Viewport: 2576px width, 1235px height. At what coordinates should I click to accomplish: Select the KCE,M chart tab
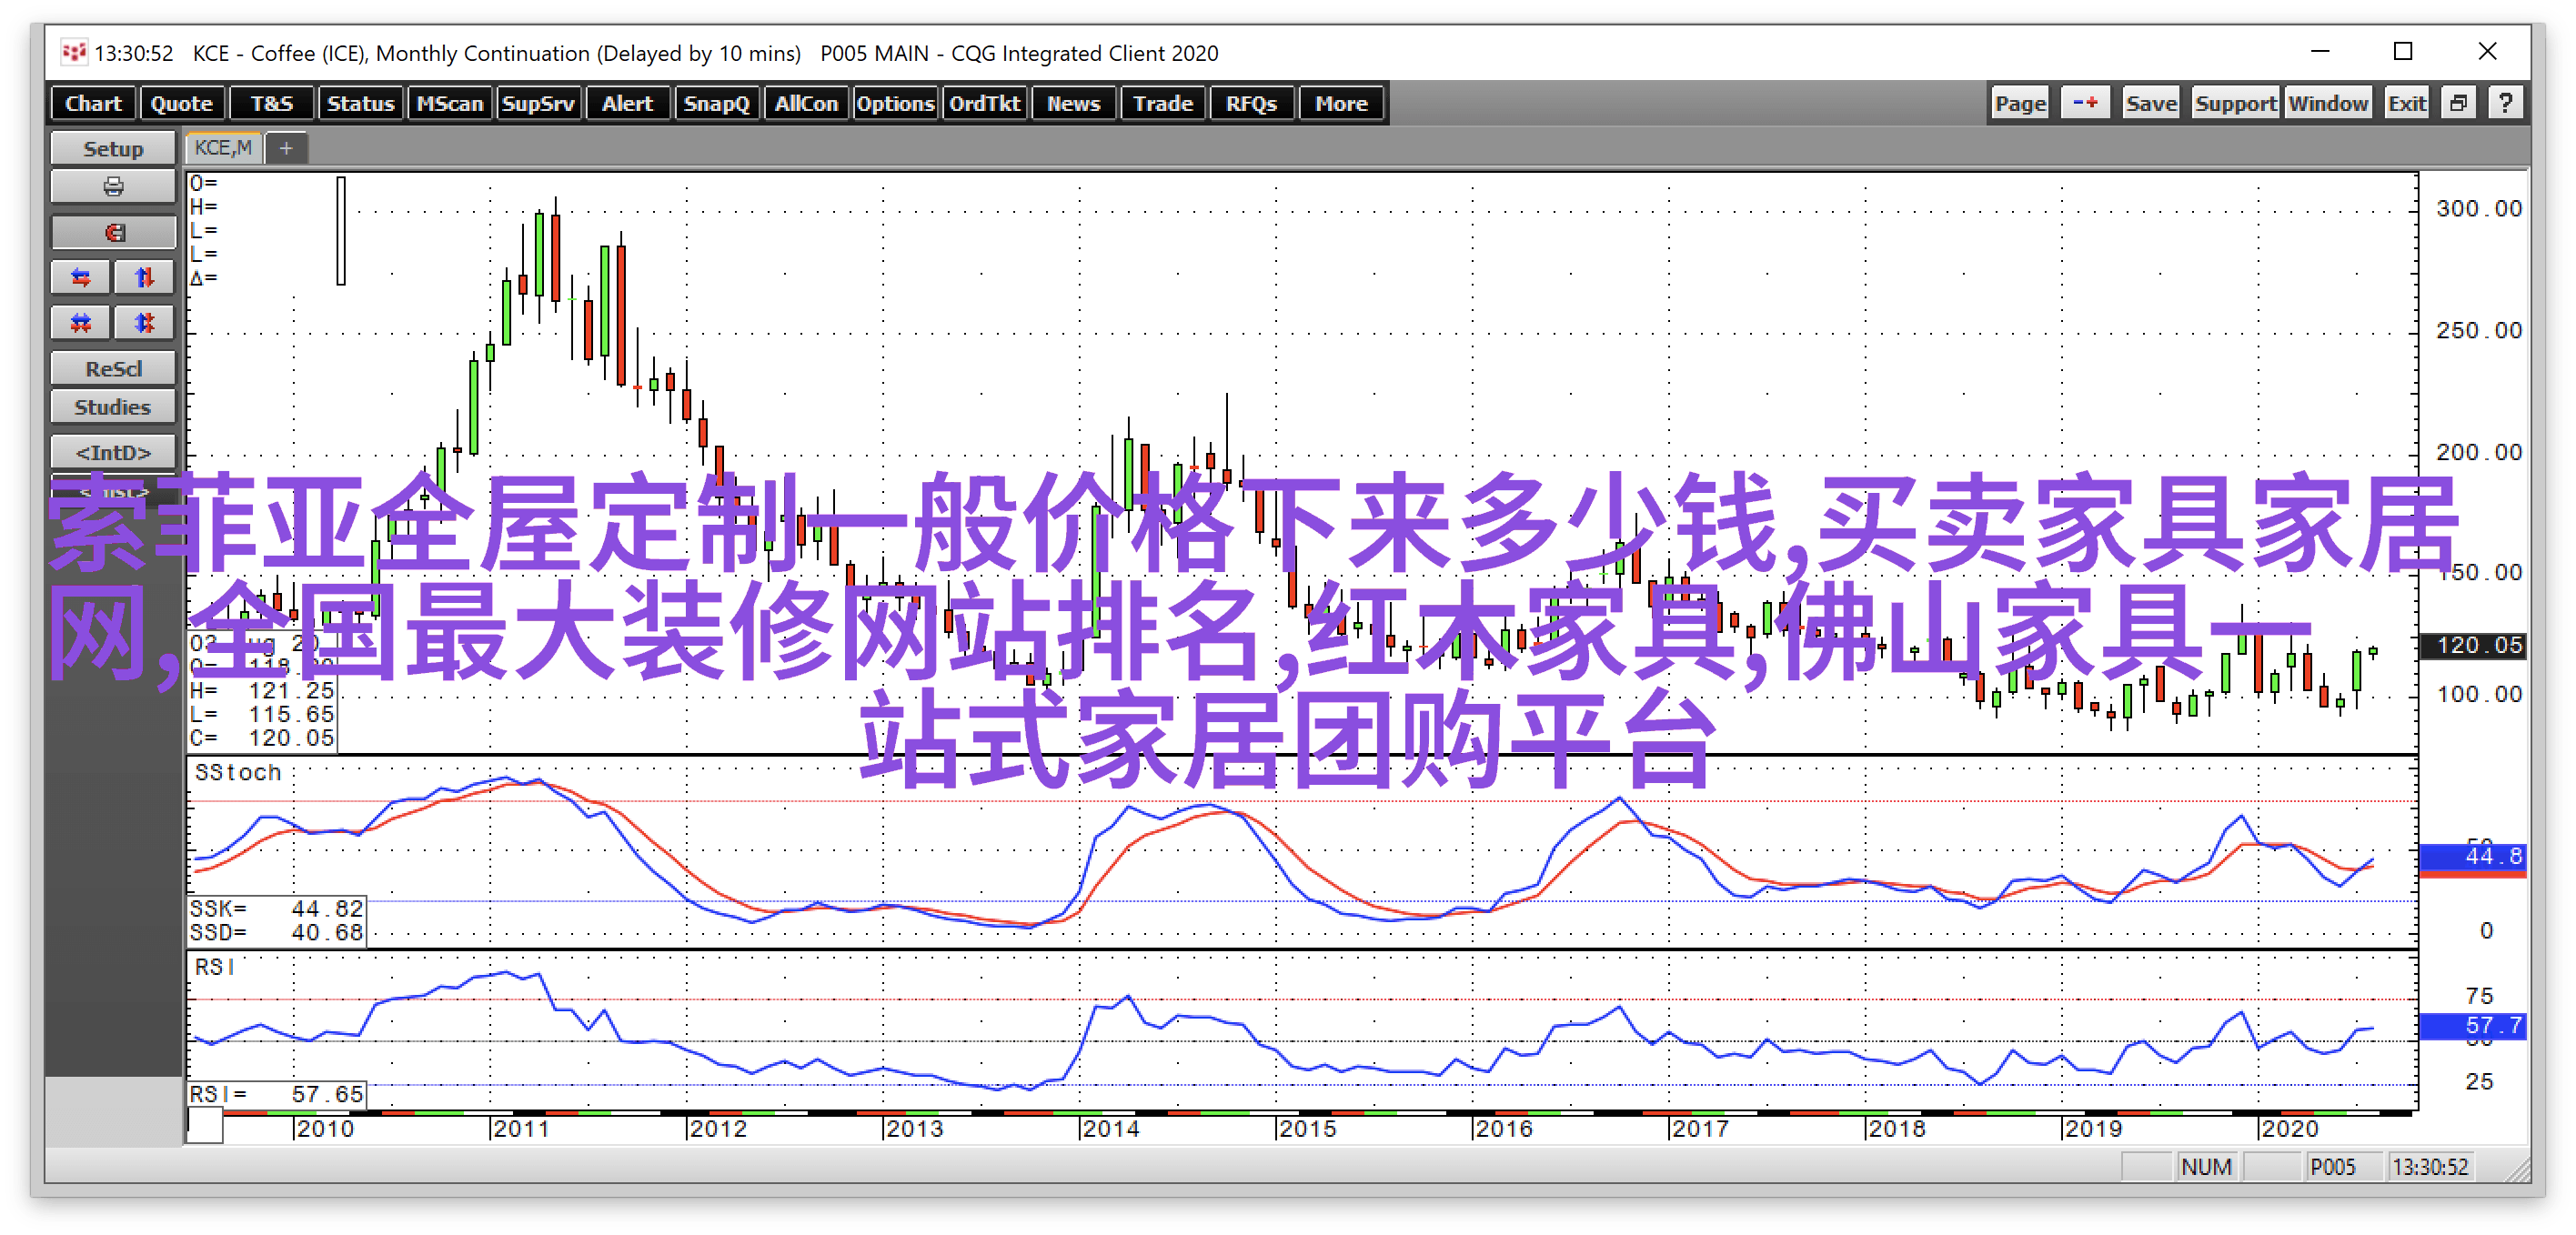tap(223, 148)
